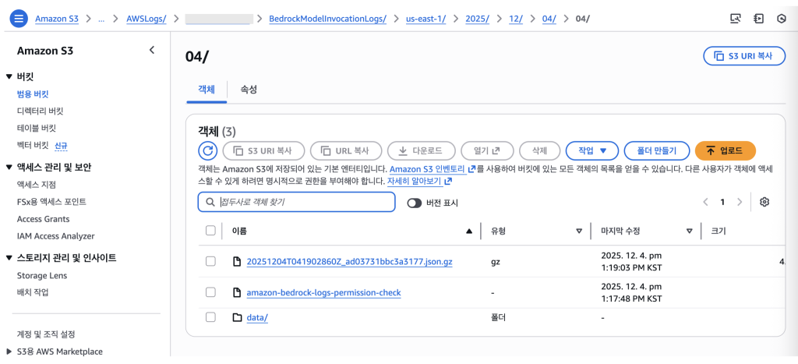This screenshot has width=798, height=364.
Task: Check the box for amazon-bedrock-logs-permission-check
Action: pyautogui.click(x=210, y=292)
